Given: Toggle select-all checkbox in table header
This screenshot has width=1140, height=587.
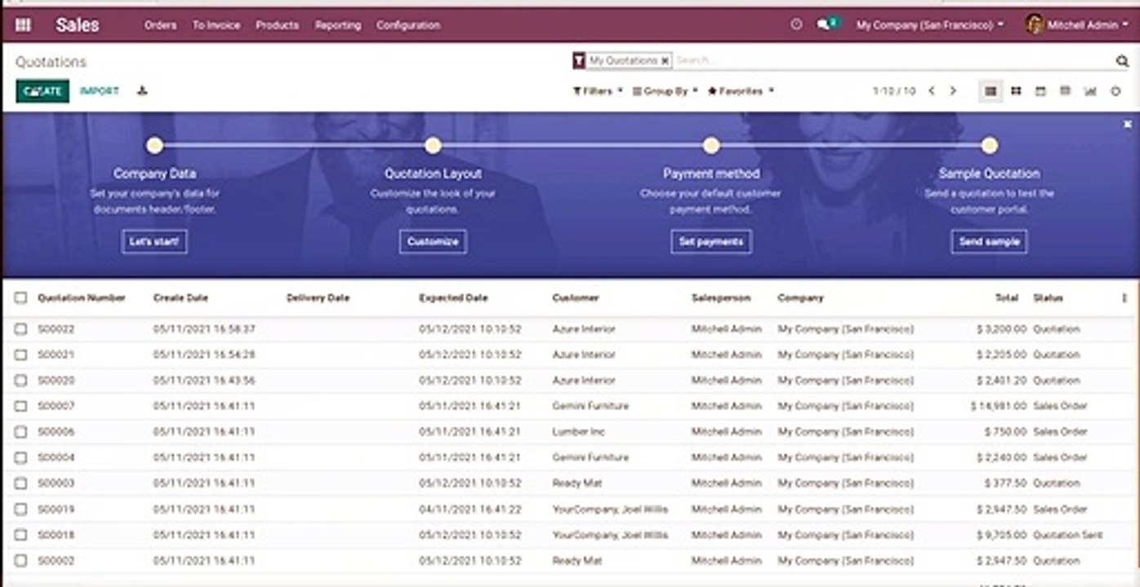Looking at the screenshot, I should [x=20, y=298].
